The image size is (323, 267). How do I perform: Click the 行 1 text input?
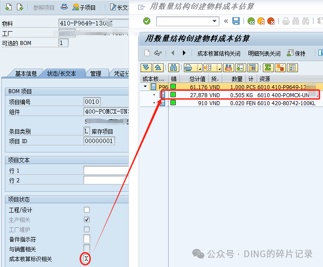click(x=106, y=170)
